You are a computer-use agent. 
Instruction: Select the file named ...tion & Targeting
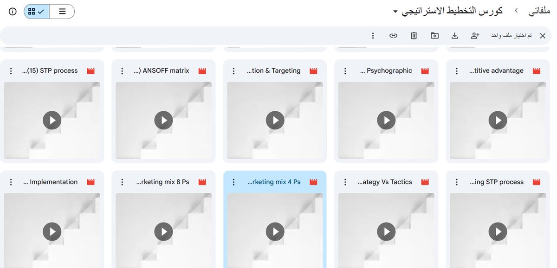[x=274, y=71]
